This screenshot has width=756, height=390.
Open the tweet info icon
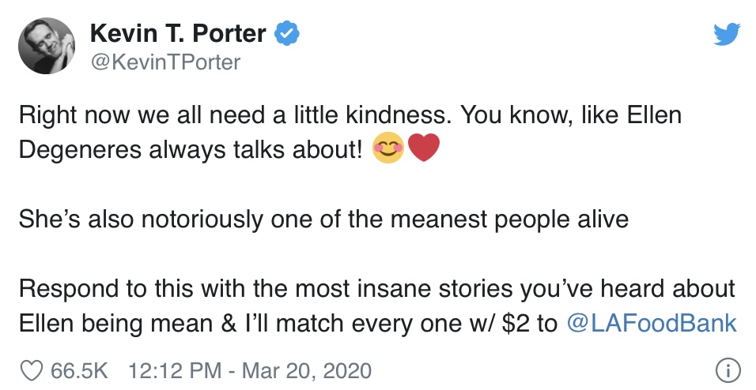(727, 369)
